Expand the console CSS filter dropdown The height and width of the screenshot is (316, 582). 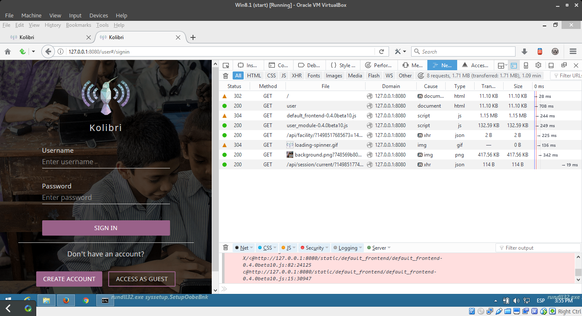(x=274, y=248)
